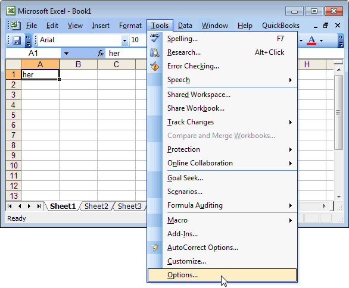Open the View menu
Image resolution: width=349 pixels, height=288 pixels.
click(75, 26)
